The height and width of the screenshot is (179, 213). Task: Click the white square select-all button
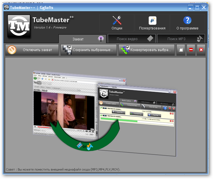(x=181, y=50)
